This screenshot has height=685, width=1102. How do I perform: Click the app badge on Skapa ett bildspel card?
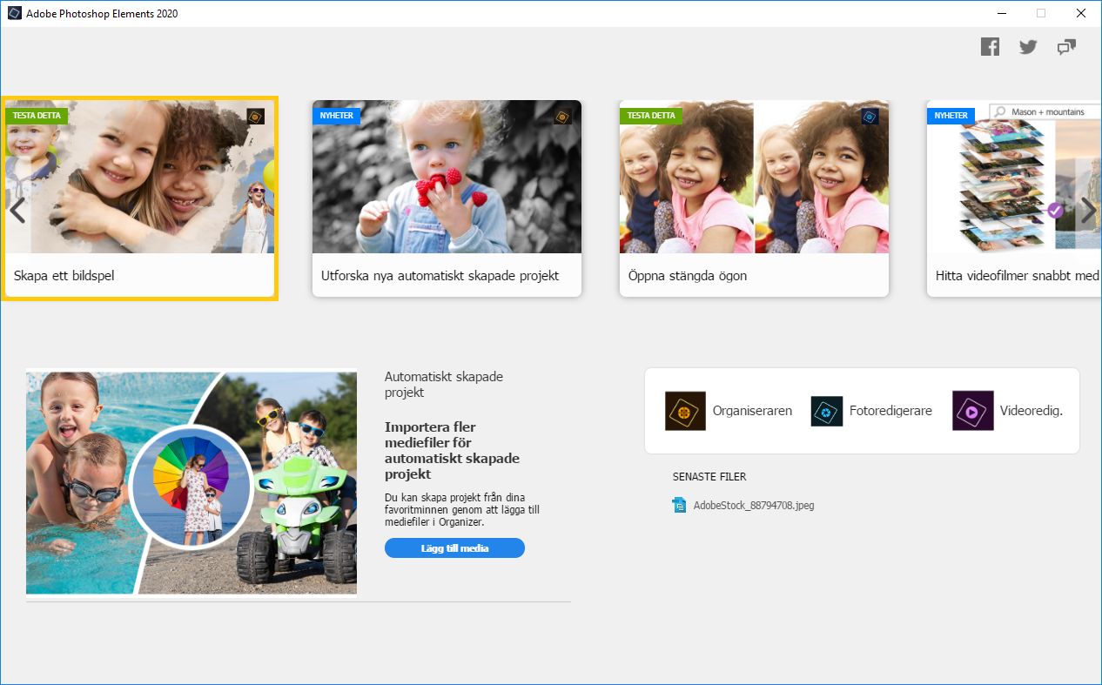(x=255, y=117)
